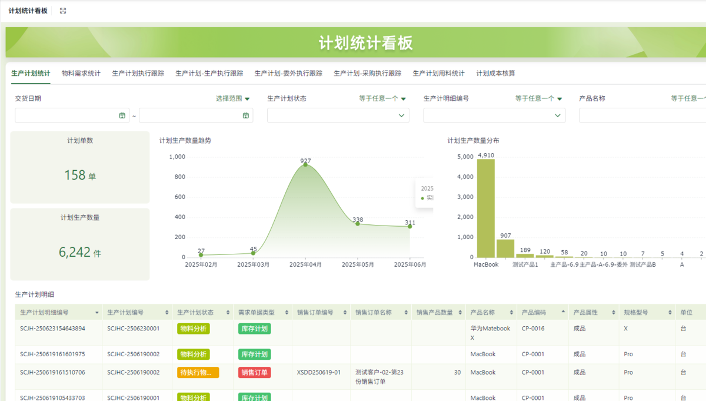Sort the 产品编码 column

point(563,312)
